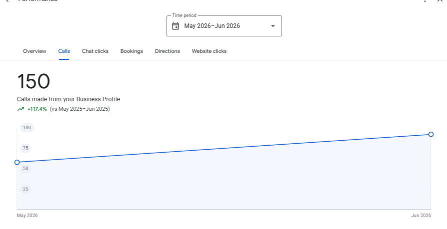Image resolution: width=447 pixels, height=229 pixels.
Task: Click the 75 axis label
Action: click(25, 148)
